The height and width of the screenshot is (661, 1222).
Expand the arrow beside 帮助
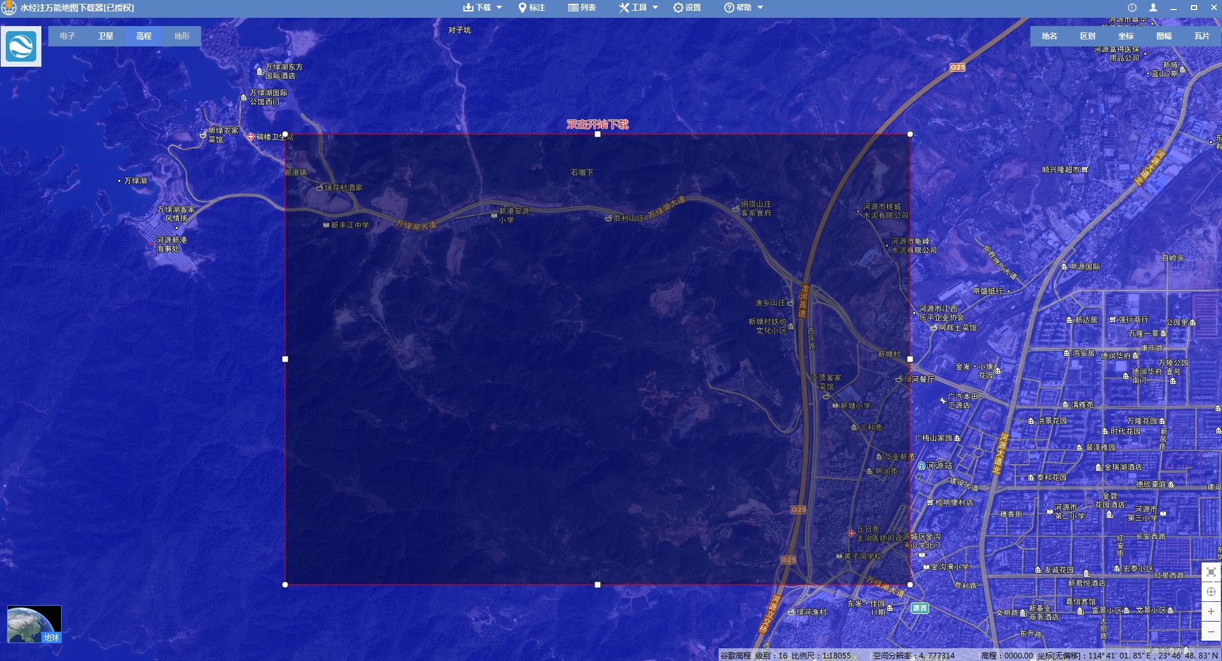tap(760, 8)
